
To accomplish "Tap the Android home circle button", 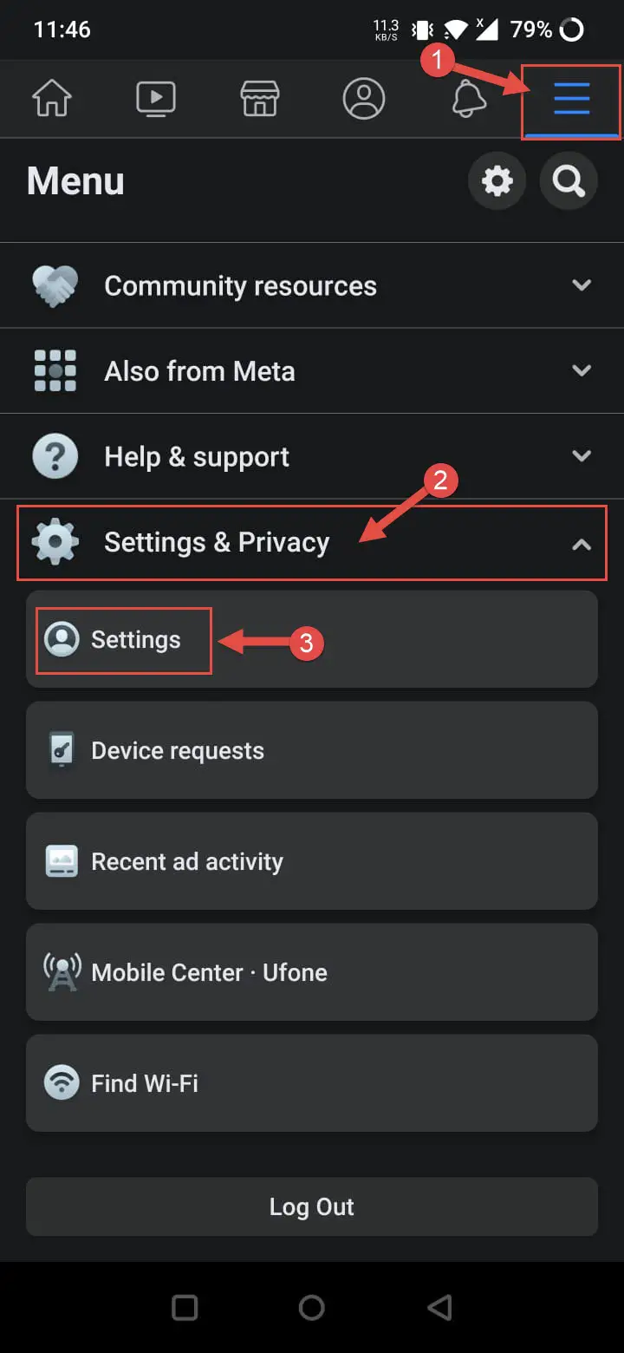I will point(312,1307).
